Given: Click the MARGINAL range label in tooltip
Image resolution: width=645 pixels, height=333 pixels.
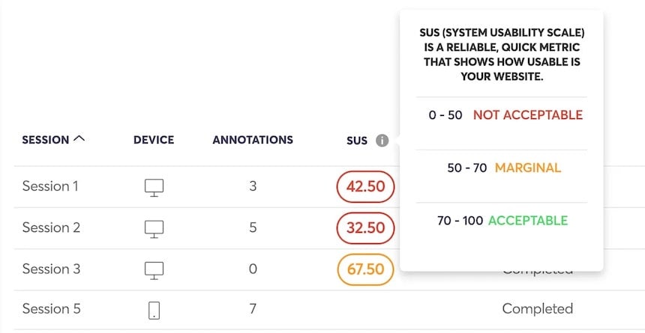Looking at the screenshot, I should (x=527, y=168).
